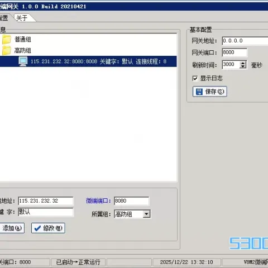Select the 高防组 folder icon

click(7, 50)
